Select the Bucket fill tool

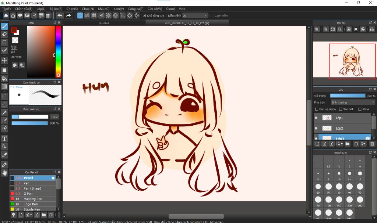4,78
